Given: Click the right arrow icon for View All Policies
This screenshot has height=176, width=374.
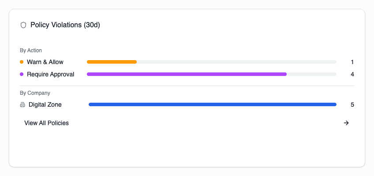Looking at the screenshot, I should (346, 123).
